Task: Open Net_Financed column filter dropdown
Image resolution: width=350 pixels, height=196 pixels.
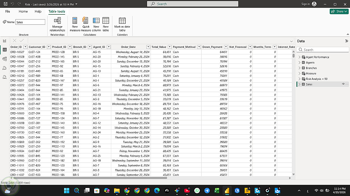Action: 250,47
